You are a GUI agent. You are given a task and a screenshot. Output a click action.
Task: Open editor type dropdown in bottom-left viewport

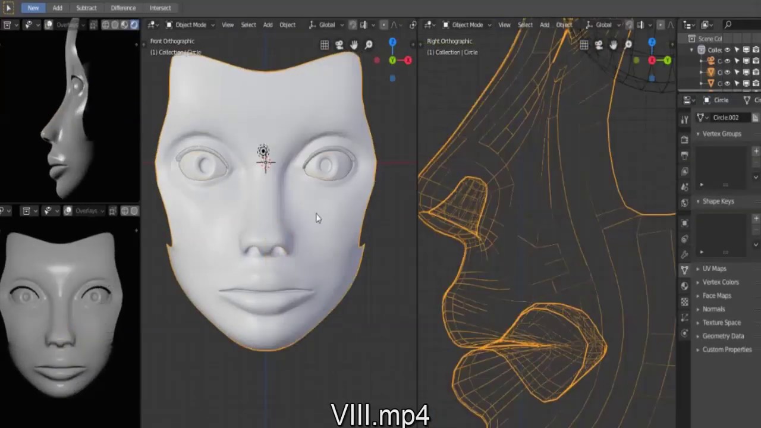point(28,211)
